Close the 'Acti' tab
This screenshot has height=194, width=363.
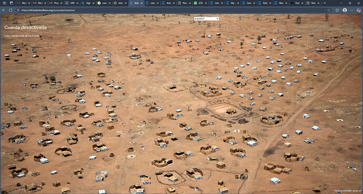[x=174, y=3]
